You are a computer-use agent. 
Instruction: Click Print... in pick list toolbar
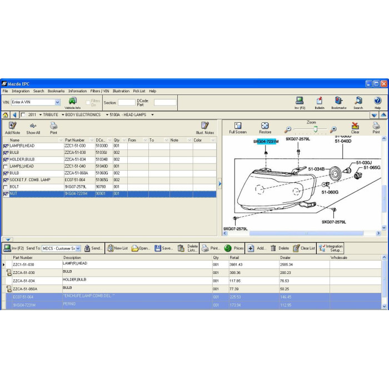211,248
